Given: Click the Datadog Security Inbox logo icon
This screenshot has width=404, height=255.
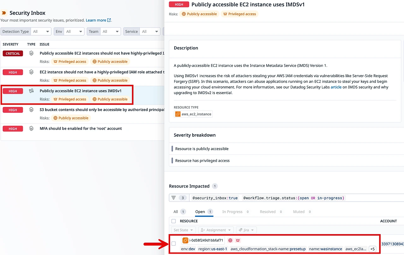Looking at the screenshot, I should pyautogui.click(x=4, y=13).
